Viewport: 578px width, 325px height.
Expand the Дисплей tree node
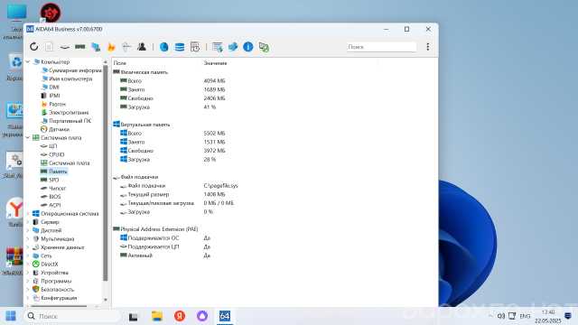(x=28, y=231)
